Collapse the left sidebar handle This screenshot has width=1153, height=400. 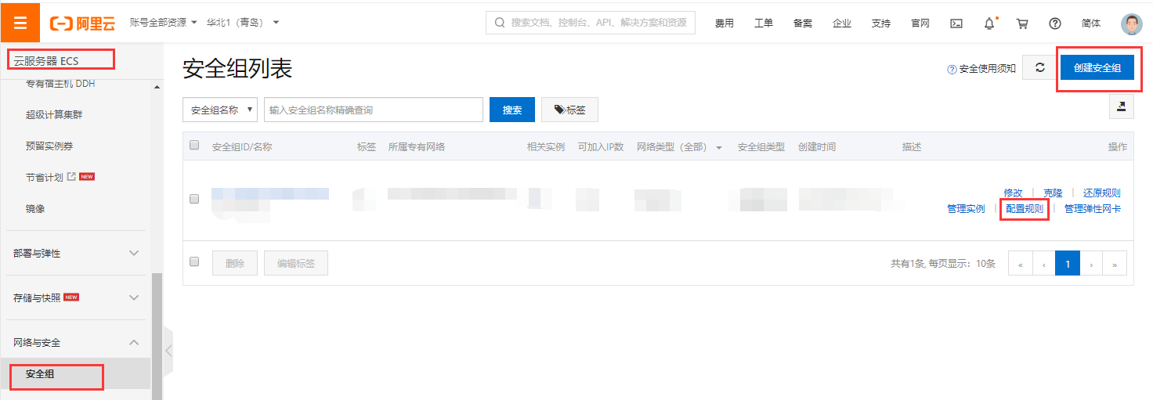[x=168, y=350]
